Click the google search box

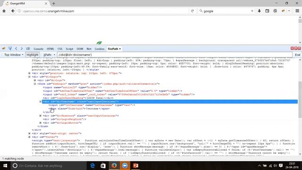[226, 11]
